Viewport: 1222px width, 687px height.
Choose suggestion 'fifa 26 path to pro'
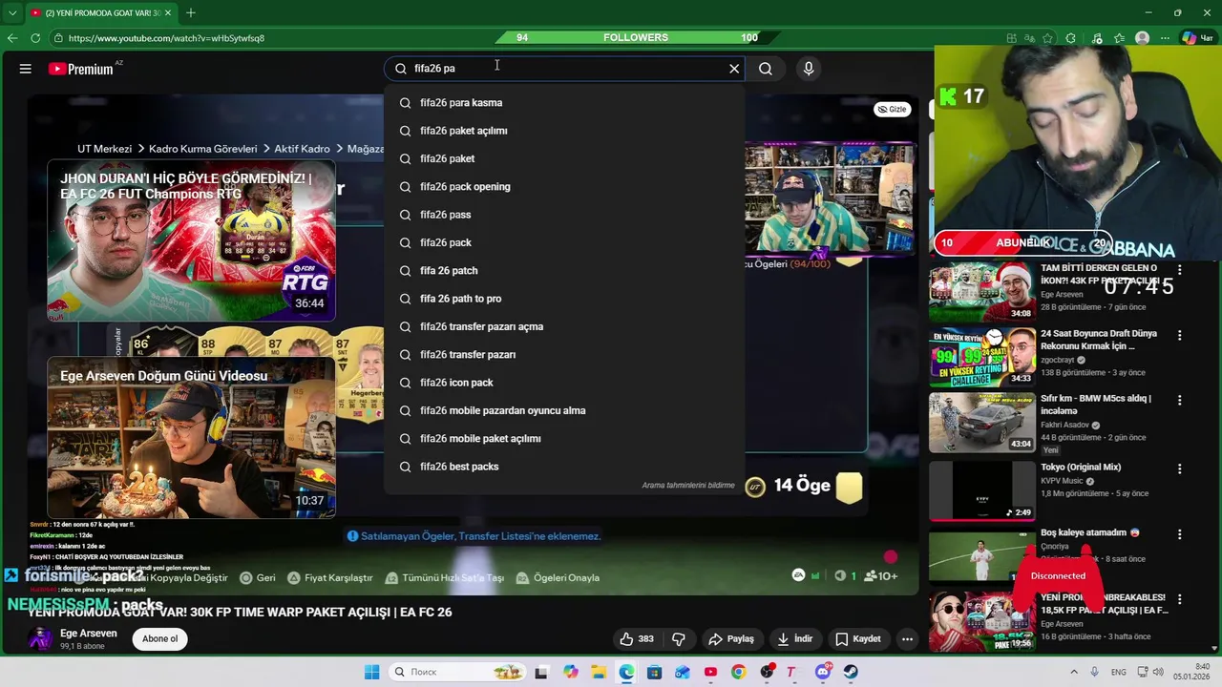[x=564, y=299]
